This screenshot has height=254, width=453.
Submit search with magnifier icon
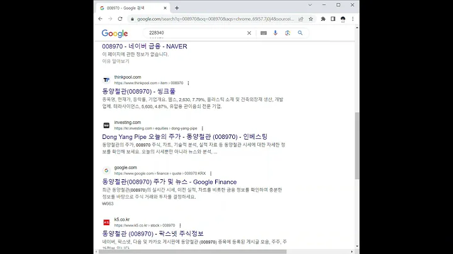coord(300,33)
